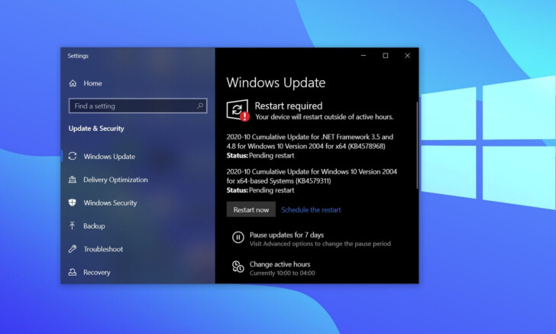The height and width of the screenshot is (334, 556).
Task: Select Pause updates for 7 days
Action: [286, 235]
